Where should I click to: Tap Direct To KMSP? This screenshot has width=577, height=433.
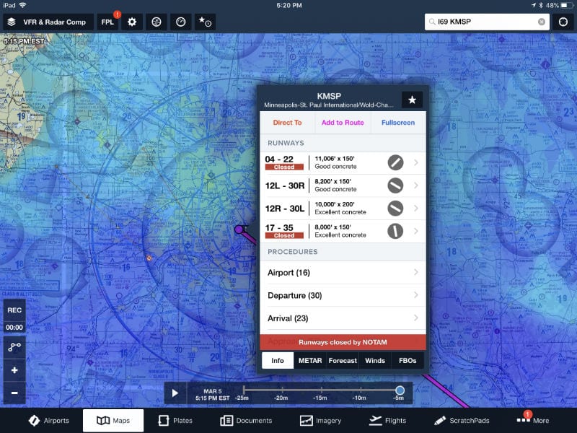(287, 123)
